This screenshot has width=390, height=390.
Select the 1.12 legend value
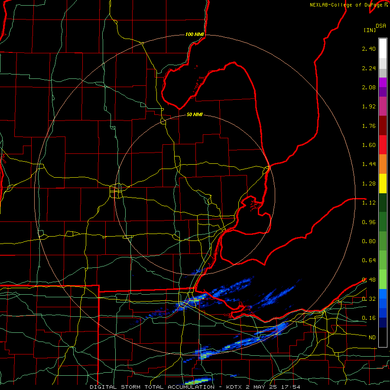369,203
